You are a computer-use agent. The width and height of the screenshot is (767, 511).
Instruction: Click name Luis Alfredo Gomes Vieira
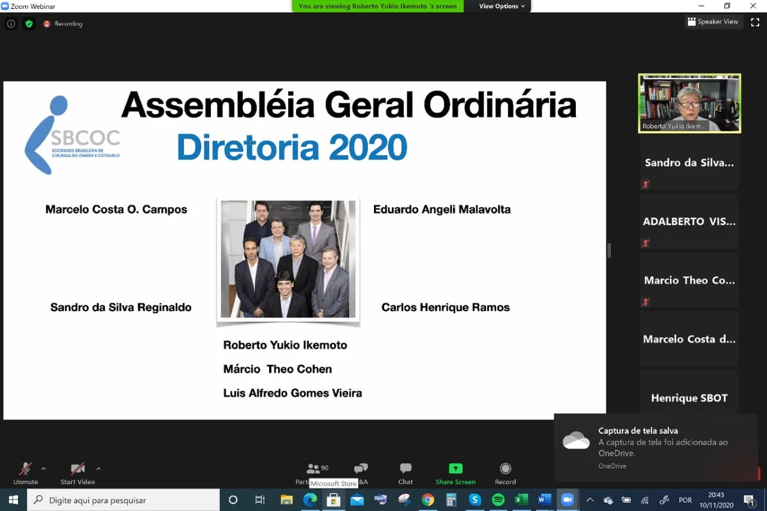(x=293, y=393)
